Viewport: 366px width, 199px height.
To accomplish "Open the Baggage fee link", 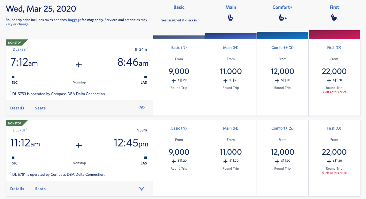I will [x=74, y=20].
